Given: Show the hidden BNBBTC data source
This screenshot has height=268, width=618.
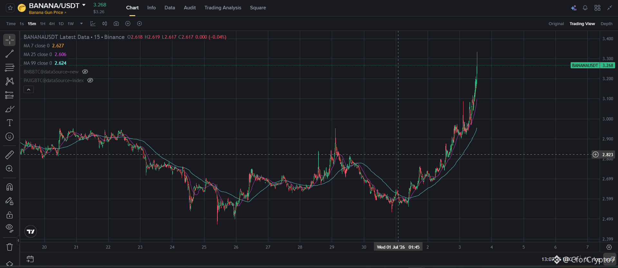Looking at the screenshot, I should (85, 72).
